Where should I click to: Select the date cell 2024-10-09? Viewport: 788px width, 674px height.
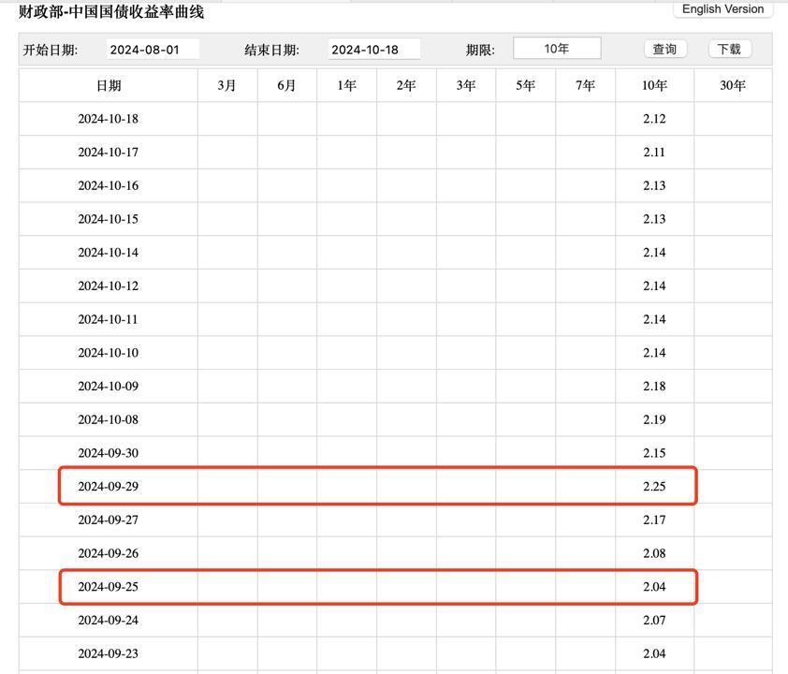point(108,387)
